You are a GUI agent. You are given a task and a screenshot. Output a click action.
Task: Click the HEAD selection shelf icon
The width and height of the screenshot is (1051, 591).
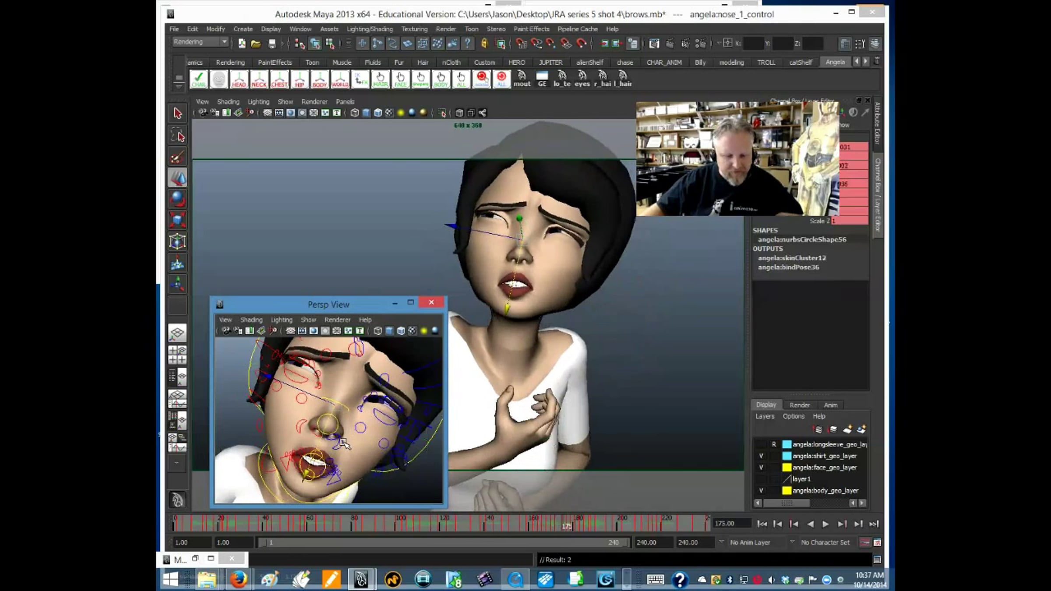(x=239, y=79)
